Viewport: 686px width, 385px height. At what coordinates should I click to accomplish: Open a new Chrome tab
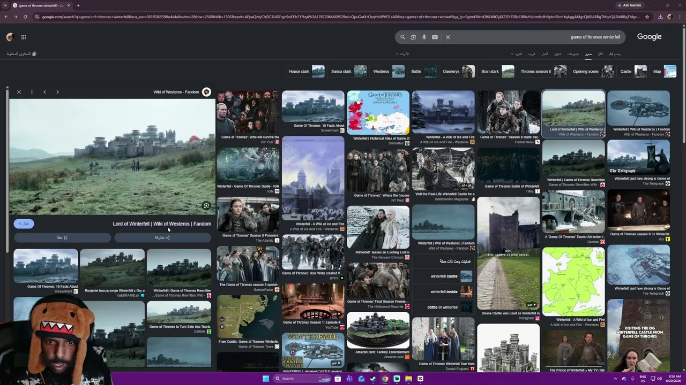[x=78, y=5]
